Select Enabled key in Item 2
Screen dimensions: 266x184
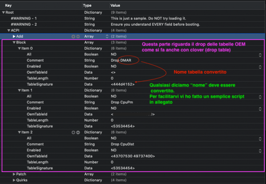34,150
